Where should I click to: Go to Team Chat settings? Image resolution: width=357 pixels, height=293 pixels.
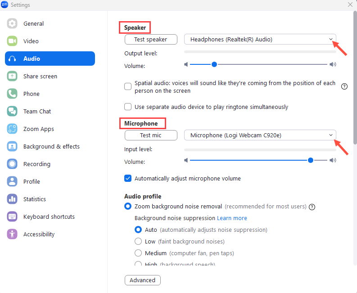50,111
